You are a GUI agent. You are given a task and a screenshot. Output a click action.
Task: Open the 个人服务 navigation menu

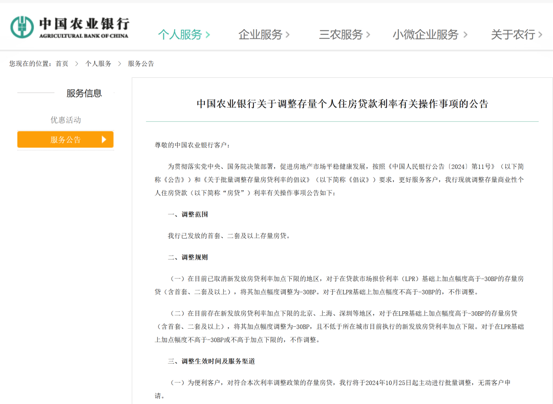pyautogui.click(x=184, y=34)
